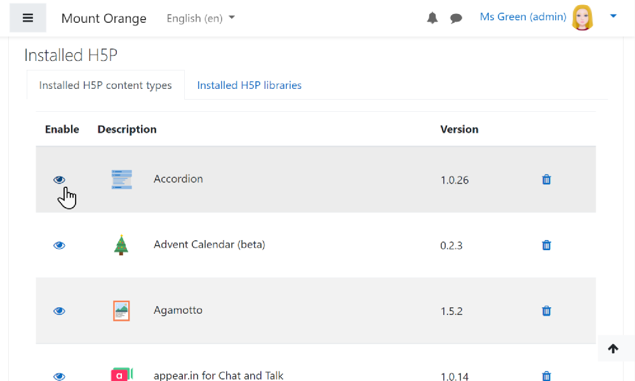Viewport: 635px width, 381px height.
Task: Open the messages chat bubble
Action: point(456,18)
